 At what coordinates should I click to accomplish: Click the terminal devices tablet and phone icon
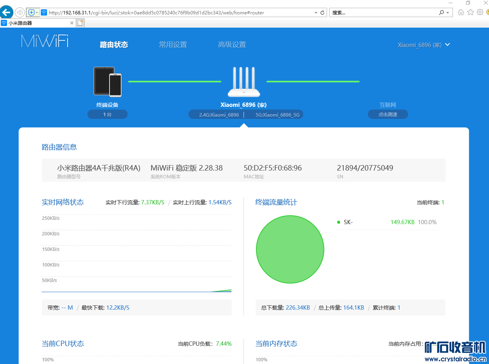(x=108, y=82)
